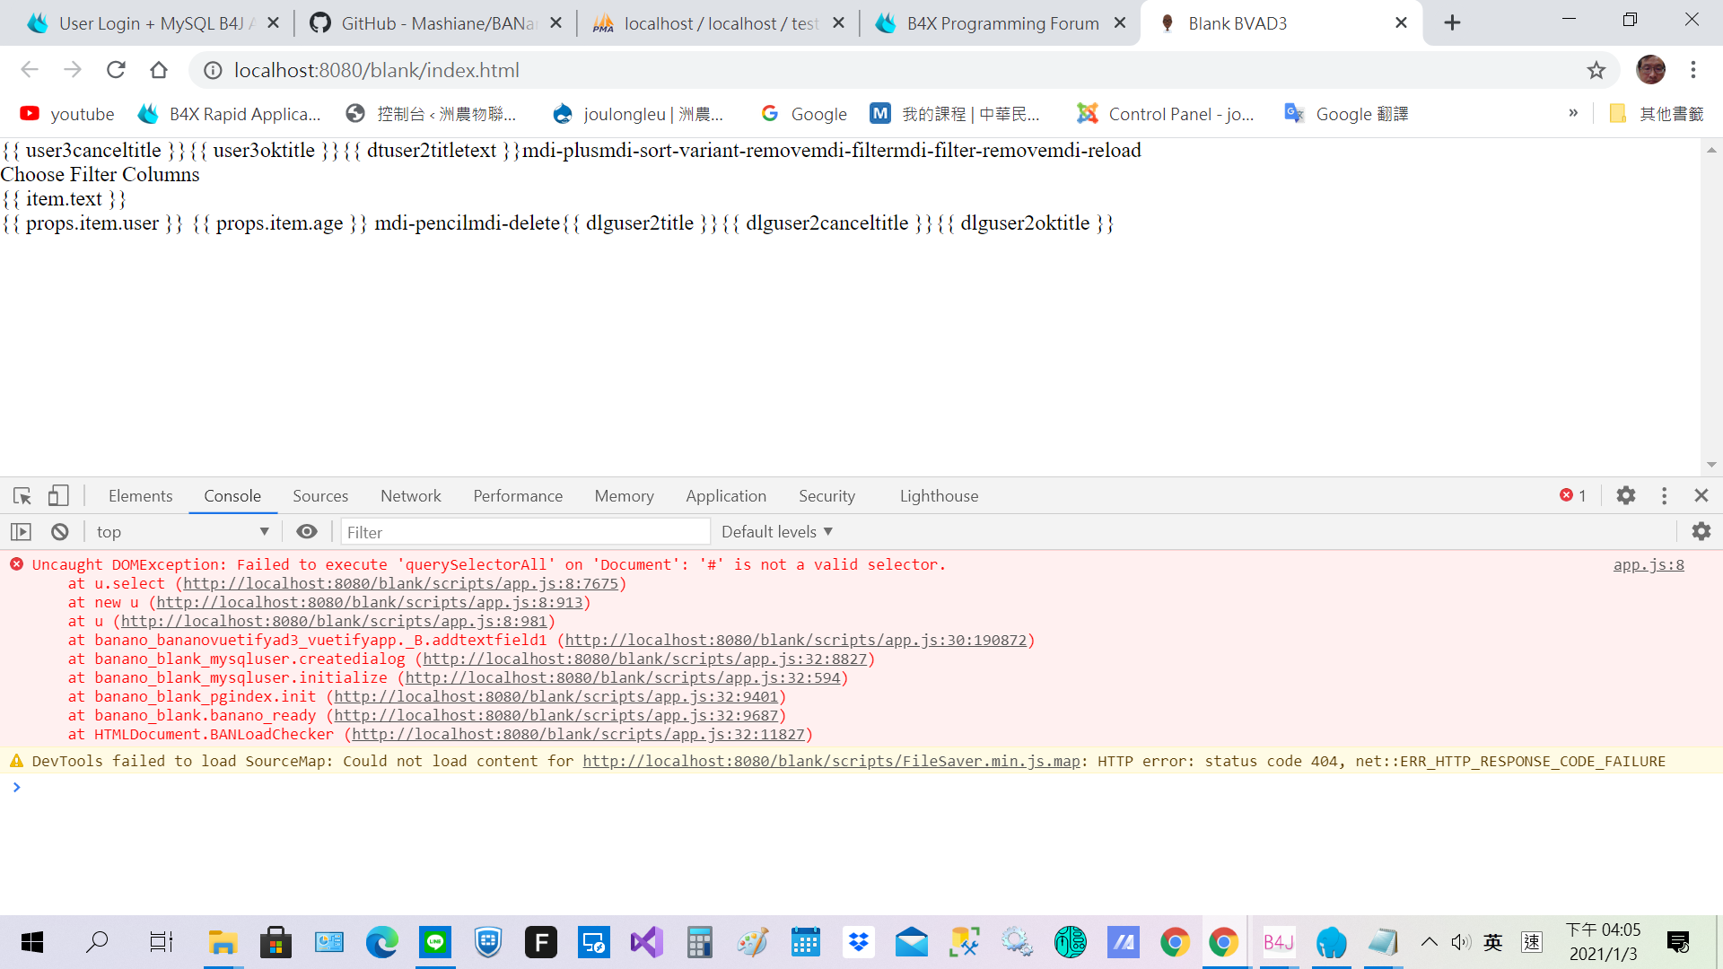This screenshot has height=969, width=1723.
Task: Bookmark this page with star icon
Action: tap(1596, 70)
